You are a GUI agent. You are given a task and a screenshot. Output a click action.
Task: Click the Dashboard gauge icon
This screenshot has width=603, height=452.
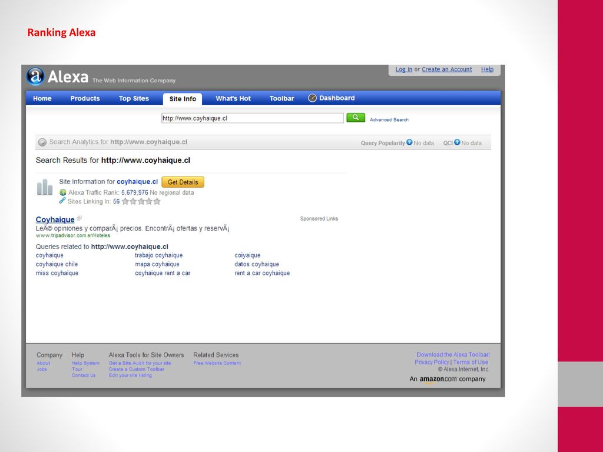312,98
